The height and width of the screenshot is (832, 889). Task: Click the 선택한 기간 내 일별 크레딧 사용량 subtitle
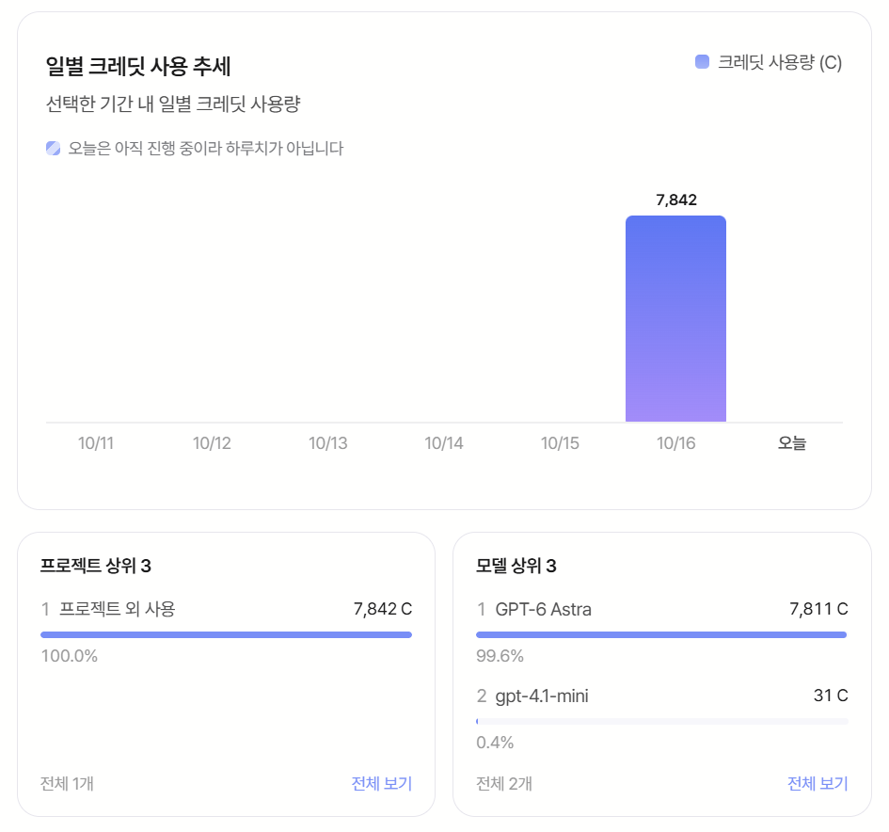[173, 104]
